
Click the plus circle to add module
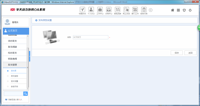click(151, 10)
